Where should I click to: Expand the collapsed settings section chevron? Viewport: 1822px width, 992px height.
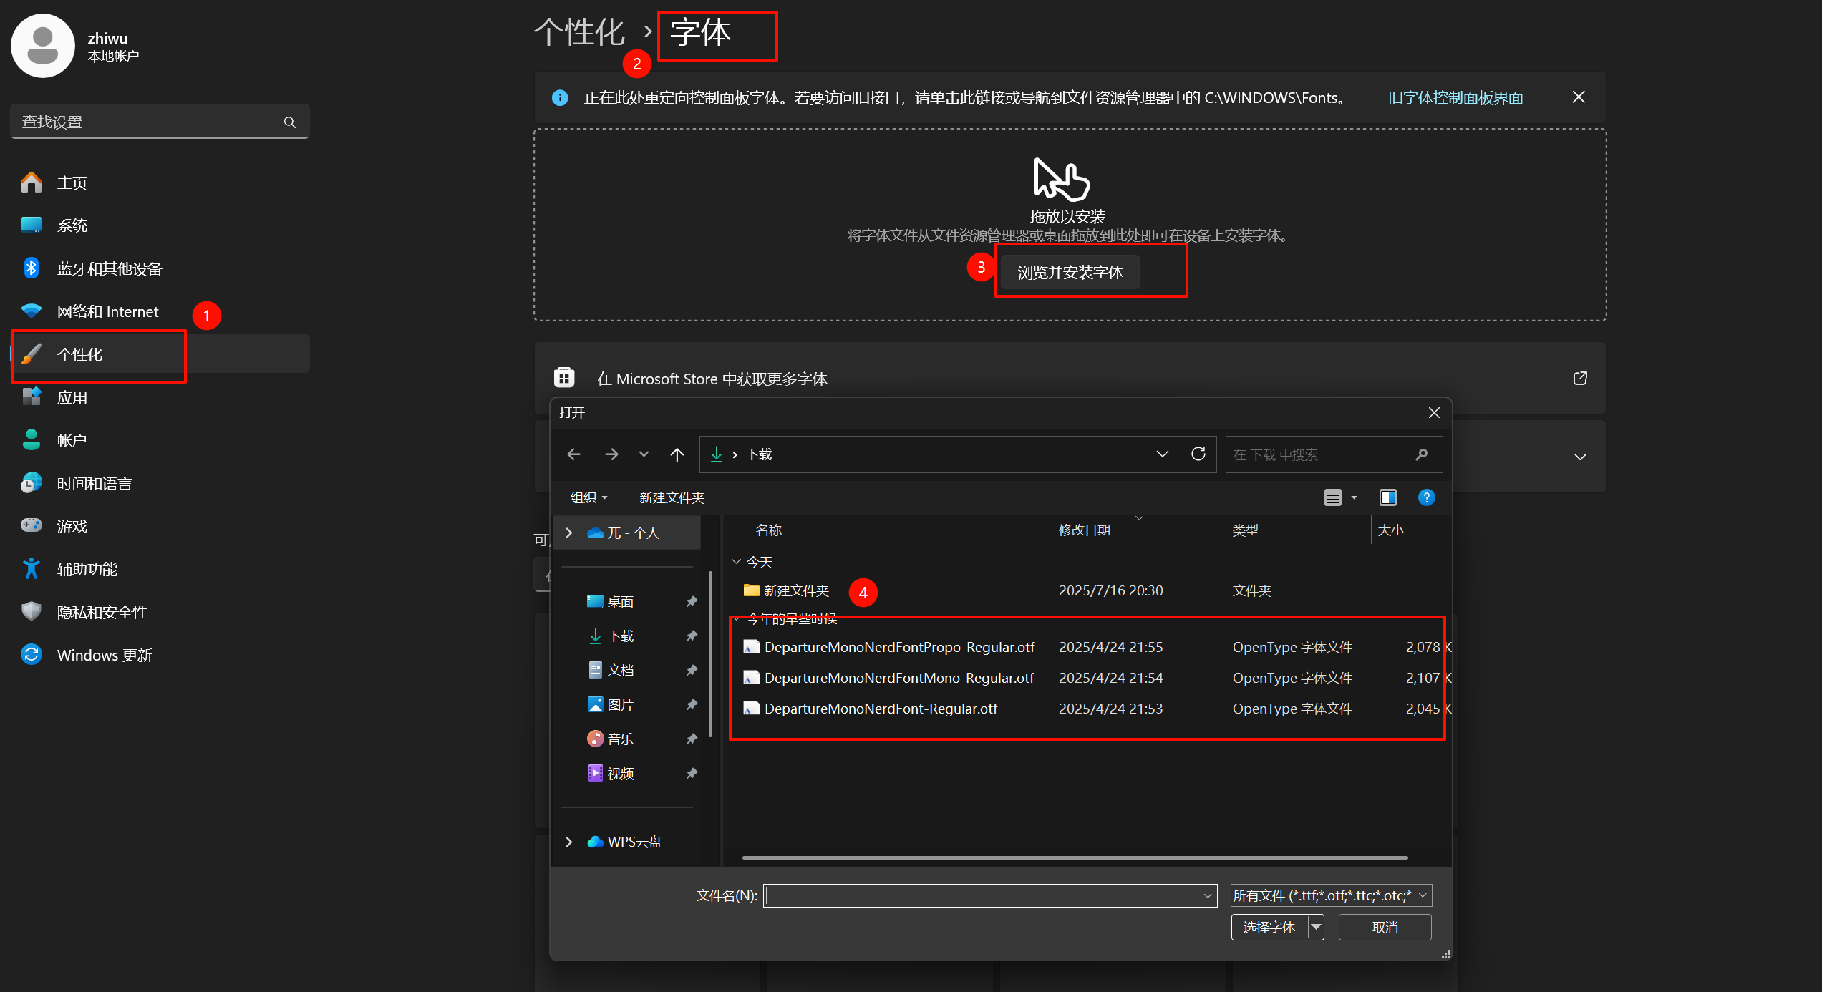pos(1580,457)
